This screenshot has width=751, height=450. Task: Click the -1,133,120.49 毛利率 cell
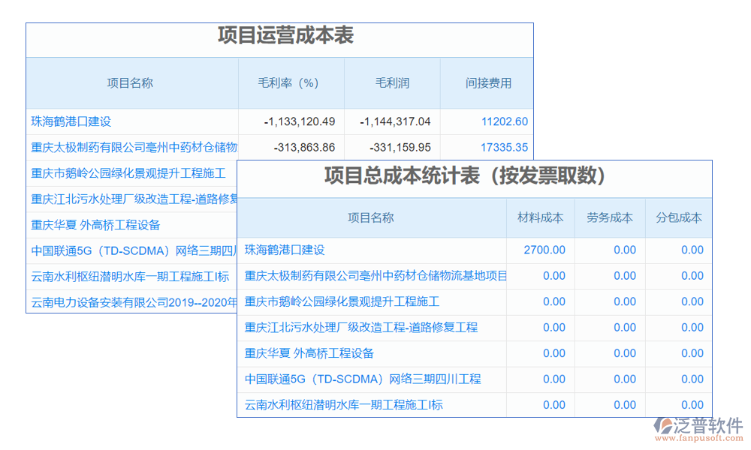(299, 121)
